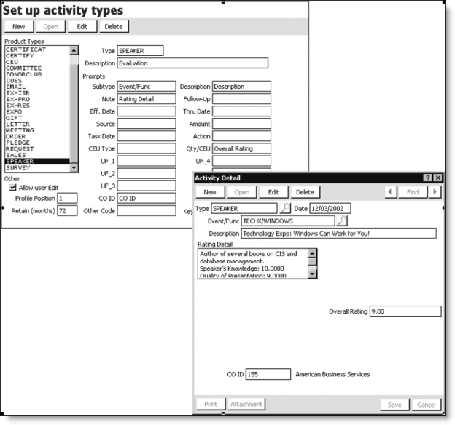Select SALES in Product Types list
This screenshot has width=455, height=425.
tap(37, 155)
